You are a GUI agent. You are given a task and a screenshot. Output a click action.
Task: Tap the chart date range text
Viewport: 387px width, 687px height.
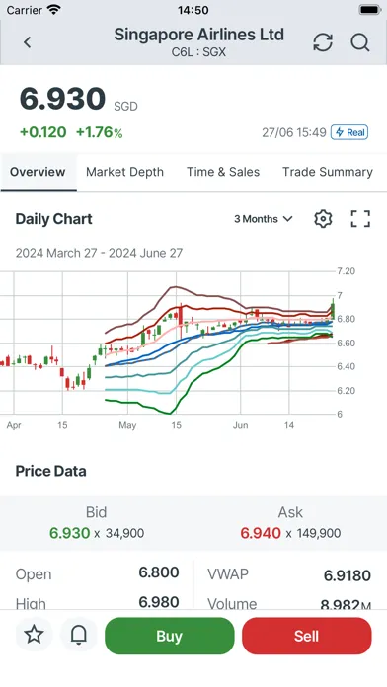pyautogui.click(x=99, y=253)
